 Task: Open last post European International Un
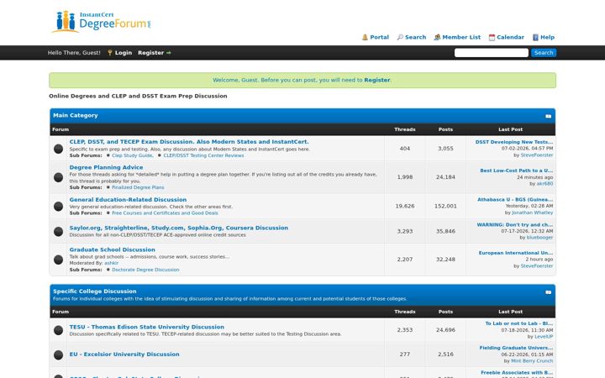coord(515,253)
